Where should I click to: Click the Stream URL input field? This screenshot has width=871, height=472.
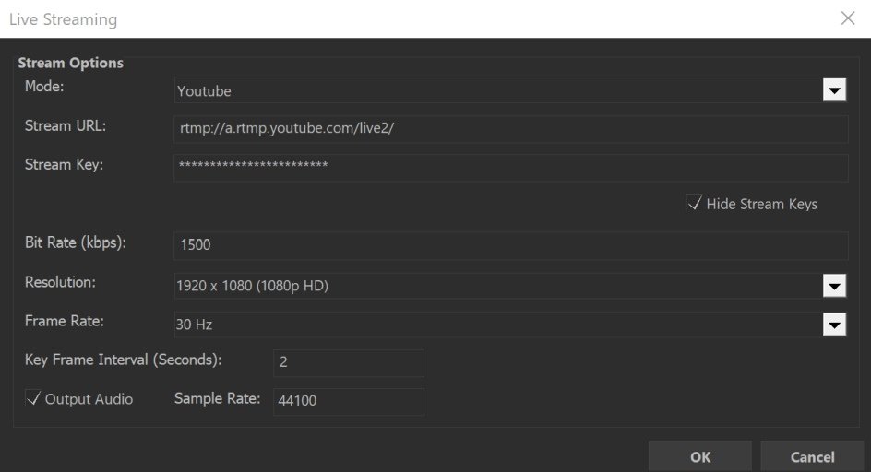(510, 129)
